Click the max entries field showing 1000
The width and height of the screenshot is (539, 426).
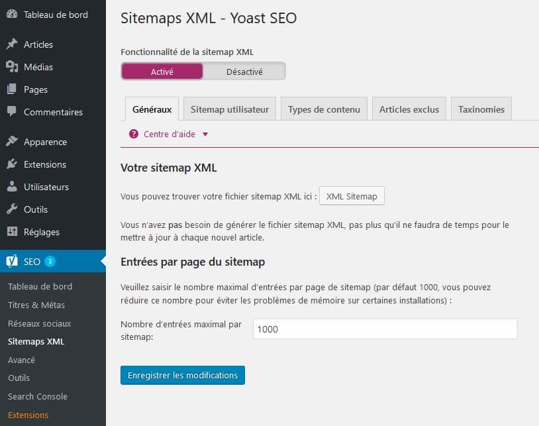tap(385, 329)
